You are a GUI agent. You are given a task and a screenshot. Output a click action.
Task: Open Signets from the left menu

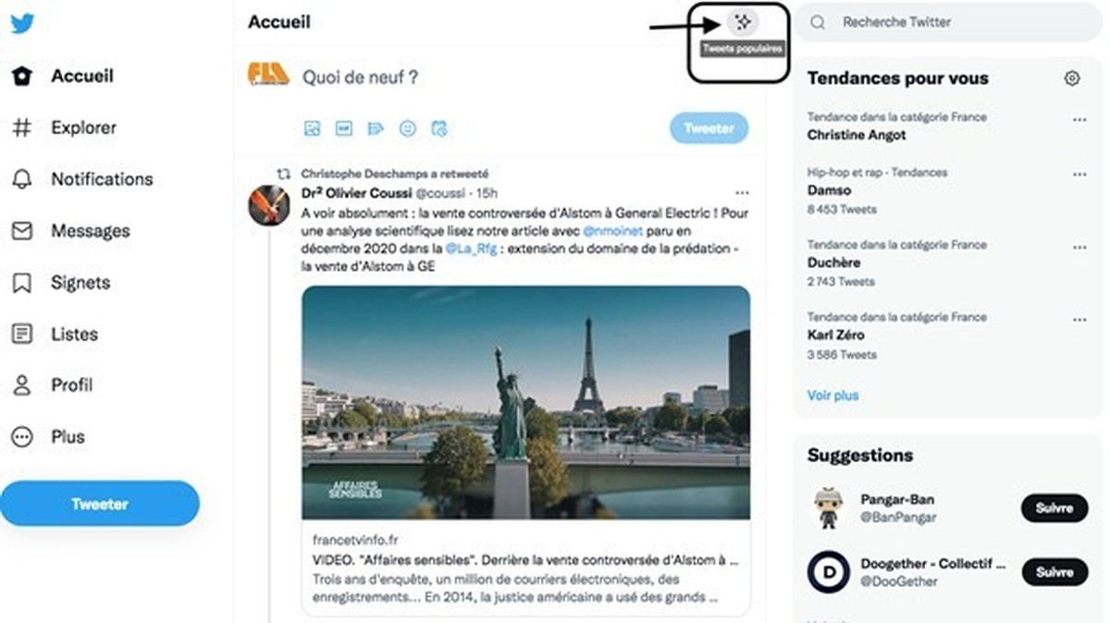80,283
